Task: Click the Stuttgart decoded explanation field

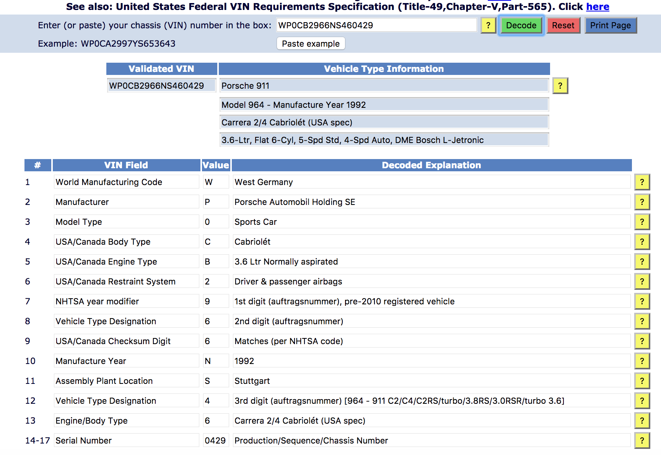Action: click(431, 381)
